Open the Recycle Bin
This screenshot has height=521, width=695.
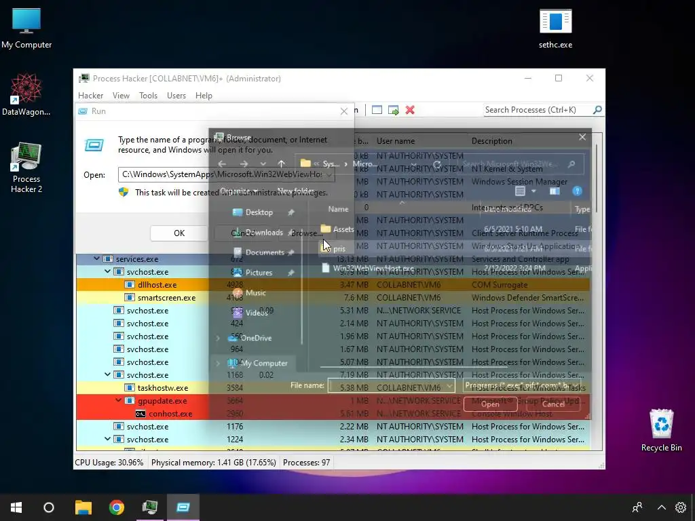[661, 430]
